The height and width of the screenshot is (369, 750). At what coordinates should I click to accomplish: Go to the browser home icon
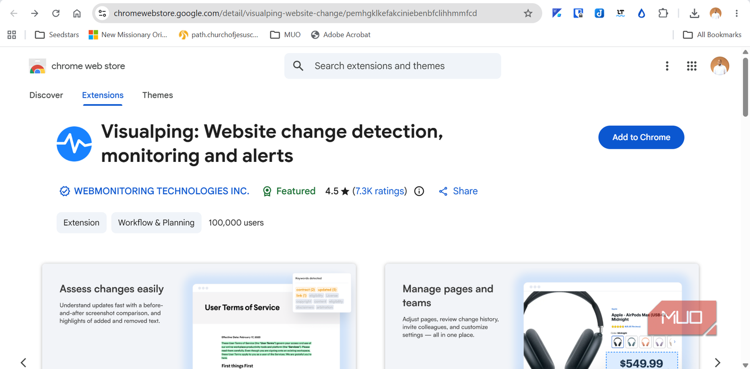(x=77, y=13)
